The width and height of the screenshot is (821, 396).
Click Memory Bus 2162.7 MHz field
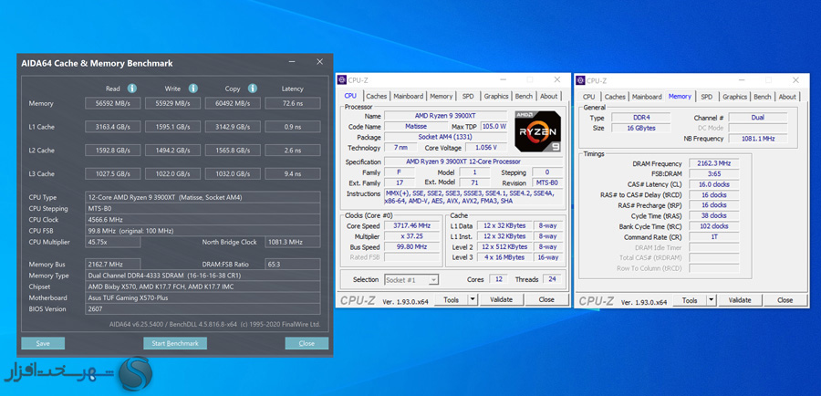pyautogui.click(x=112, y=264)
